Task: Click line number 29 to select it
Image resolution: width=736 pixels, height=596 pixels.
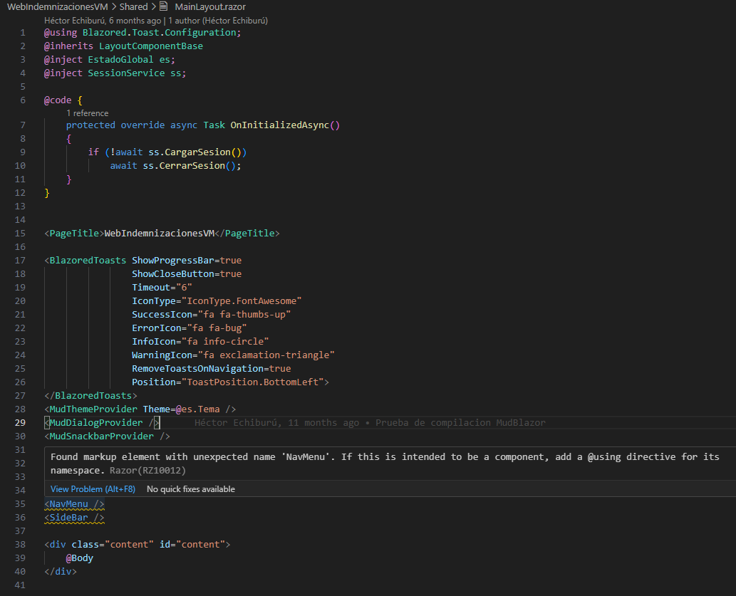Action: tap(19, 422)
